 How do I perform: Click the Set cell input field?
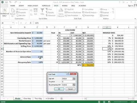coord(67,79)
